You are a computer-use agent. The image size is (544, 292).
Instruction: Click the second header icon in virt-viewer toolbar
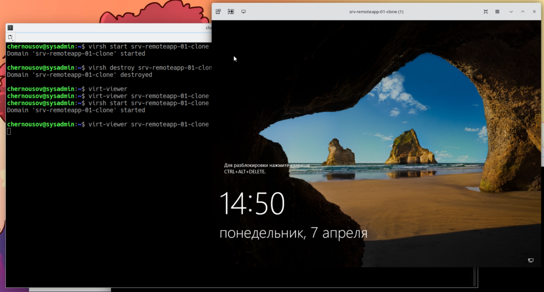point(231,11)
